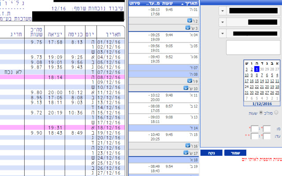
Task: Select day 11 in the calendar
Action: (x=277, y=81)
